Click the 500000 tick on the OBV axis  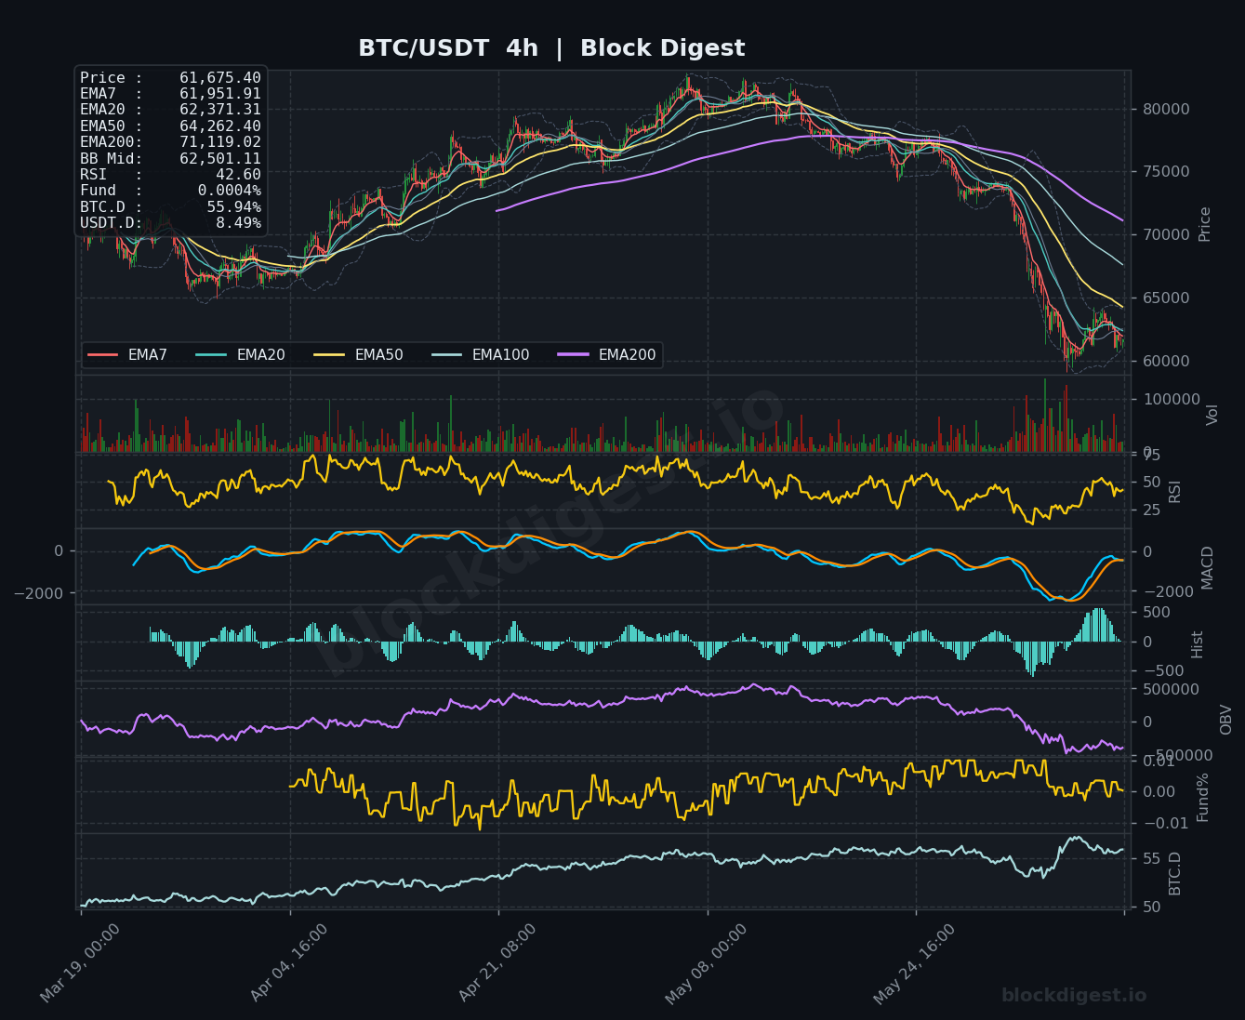(x=1170, y=689)
